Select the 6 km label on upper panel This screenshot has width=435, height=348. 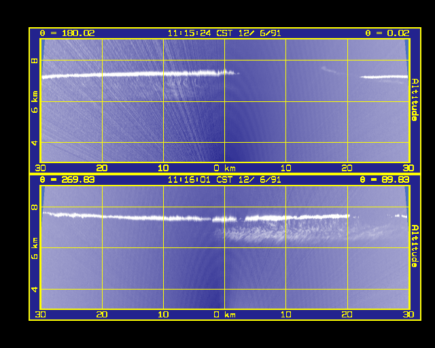[x=35, y=102]
